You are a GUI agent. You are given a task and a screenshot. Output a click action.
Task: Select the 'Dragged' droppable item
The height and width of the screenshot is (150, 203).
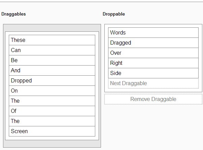153,43
